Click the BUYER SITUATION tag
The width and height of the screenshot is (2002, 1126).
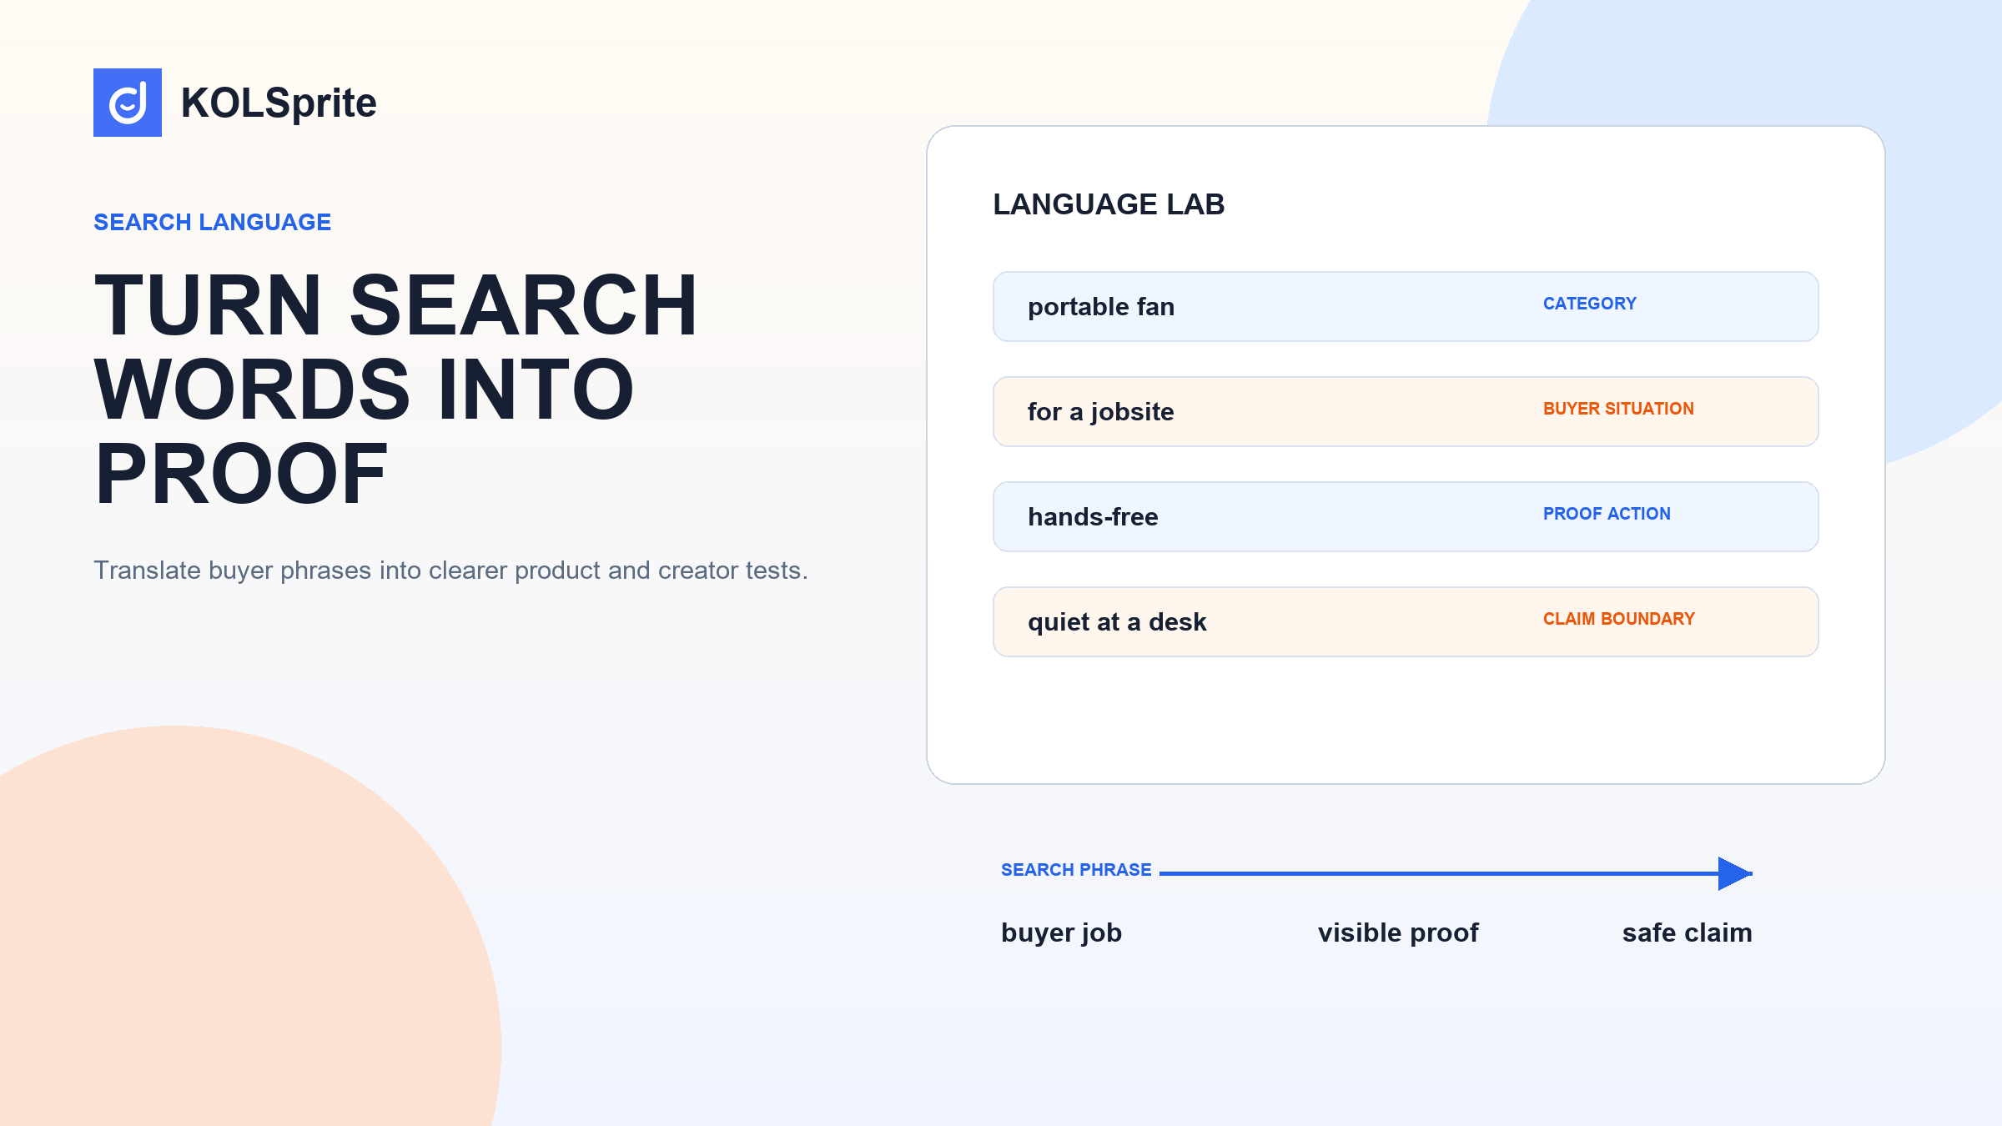[x=1618, y=409]
